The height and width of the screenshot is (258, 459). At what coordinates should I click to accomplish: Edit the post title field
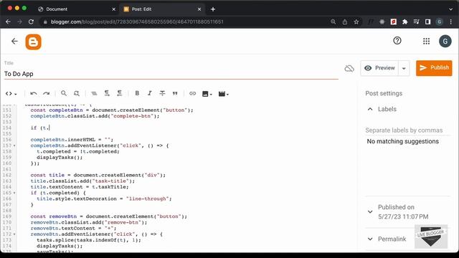click(171, 74)
